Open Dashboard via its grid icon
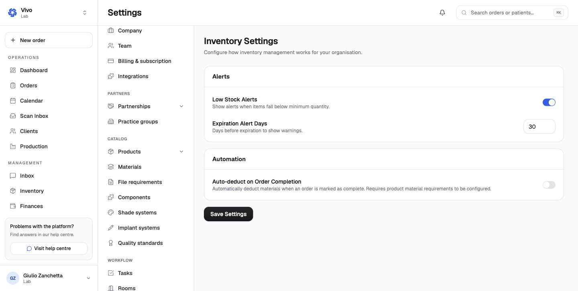Viewport: 578px width, 291px height. [13, 70]
